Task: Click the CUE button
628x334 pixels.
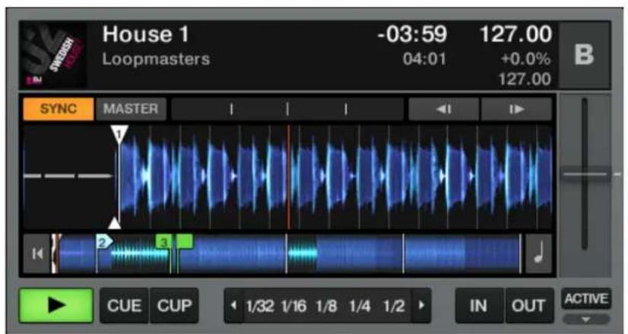Action: pyautogui.click(x=124, y=306)
